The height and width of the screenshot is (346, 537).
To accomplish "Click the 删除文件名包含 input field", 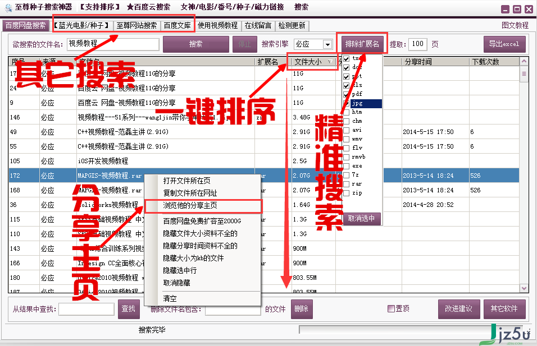I will (x=233, y=309).
